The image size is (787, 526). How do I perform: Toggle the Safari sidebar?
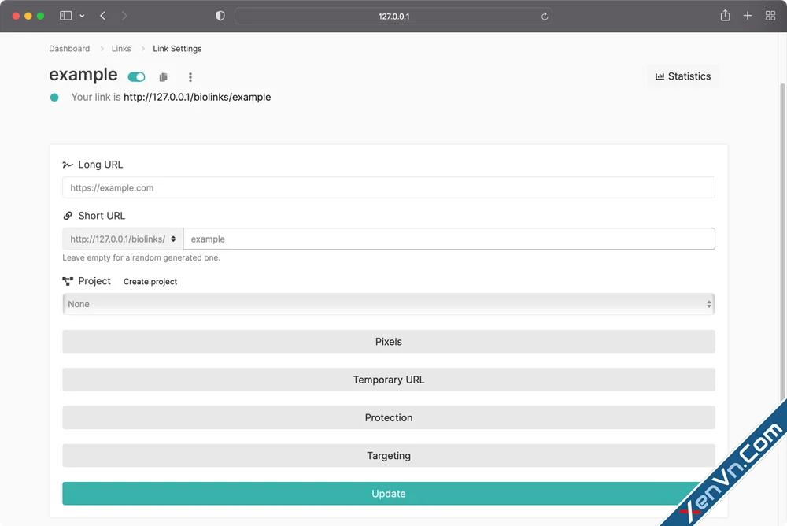pyautogui.click(x=66, y=16)
